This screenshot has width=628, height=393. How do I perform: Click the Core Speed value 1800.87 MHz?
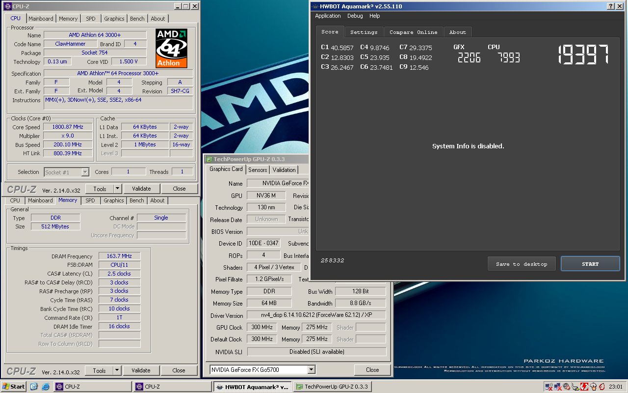[68, 127]
